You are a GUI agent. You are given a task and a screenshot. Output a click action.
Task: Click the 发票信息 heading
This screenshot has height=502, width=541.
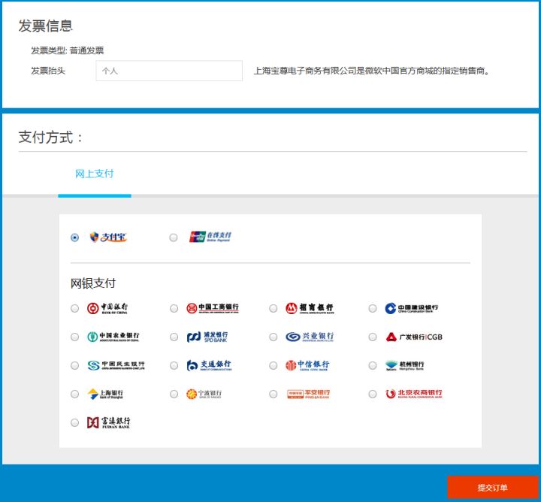46,26
